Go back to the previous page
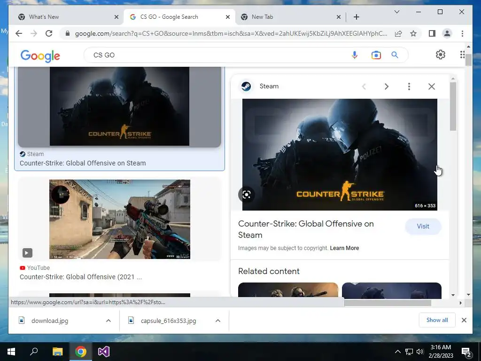481x361 pixels. [19, 33]
